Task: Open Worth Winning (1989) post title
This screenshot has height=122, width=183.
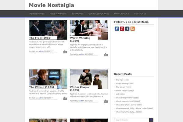Action: tap(80, 39)
